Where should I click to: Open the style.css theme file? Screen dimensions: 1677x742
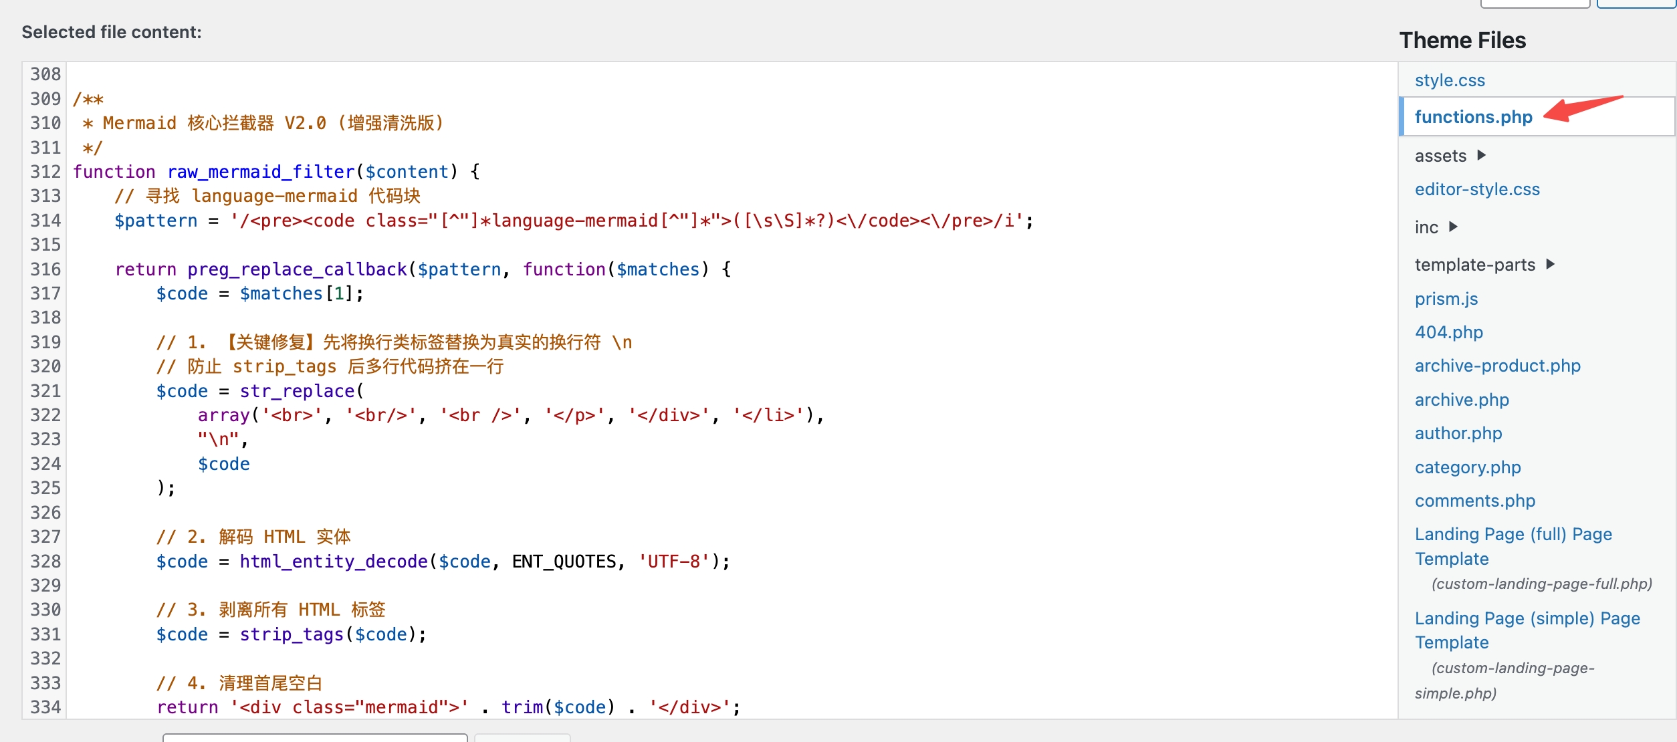pyautogui.click(x=1449, y=81)
